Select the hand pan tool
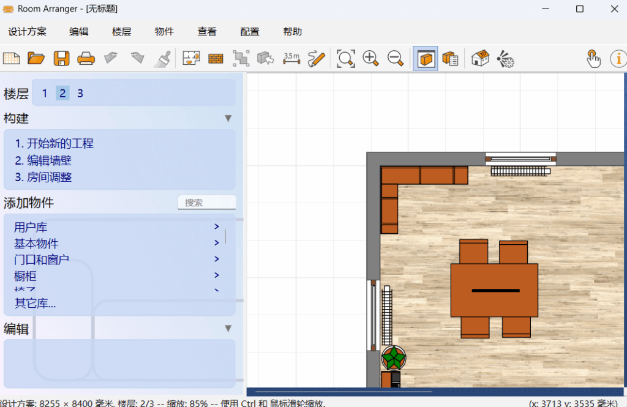Image resolution: width=627 pixels, height=407 pixels. (x=593, y=58)
